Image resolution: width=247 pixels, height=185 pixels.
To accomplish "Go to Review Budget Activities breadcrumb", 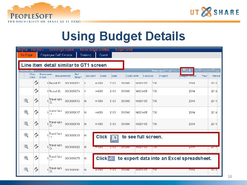I will pos(95,50).
